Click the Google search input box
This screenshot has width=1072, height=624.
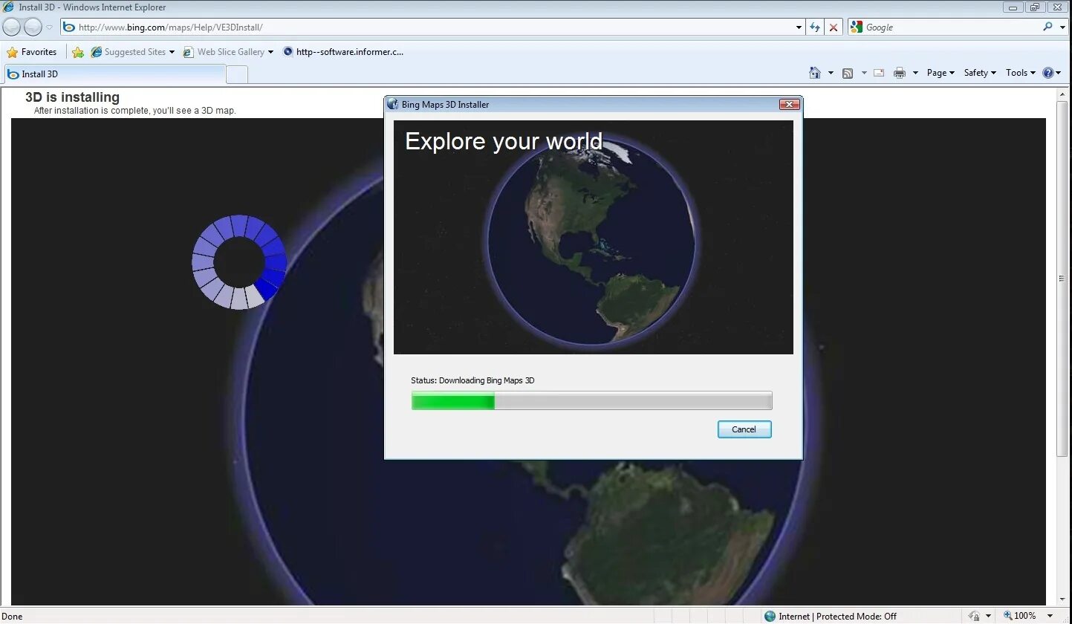(x=951, y=27)
